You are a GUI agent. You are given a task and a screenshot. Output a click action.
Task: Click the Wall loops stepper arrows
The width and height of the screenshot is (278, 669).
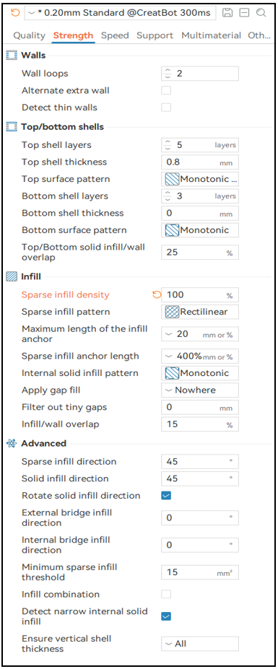point(167,74)
